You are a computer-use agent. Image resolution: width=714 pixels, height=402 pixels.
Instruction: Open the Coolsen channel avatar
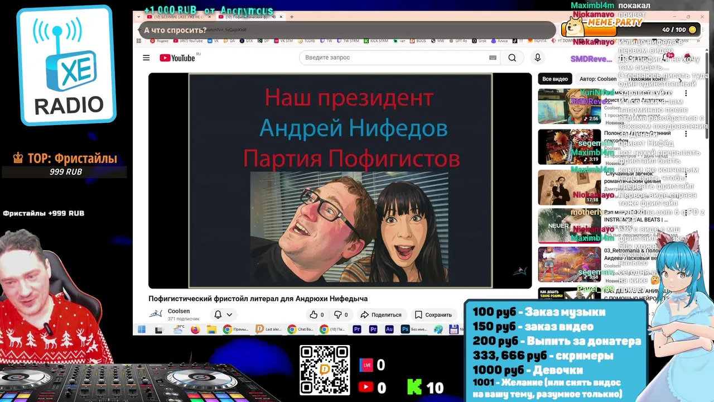[x=156, y=314]
